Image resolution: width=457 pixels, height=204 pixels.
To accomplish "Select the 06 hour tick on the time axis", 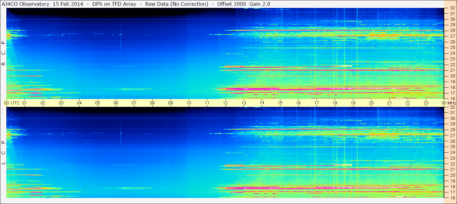I will 116,103.
